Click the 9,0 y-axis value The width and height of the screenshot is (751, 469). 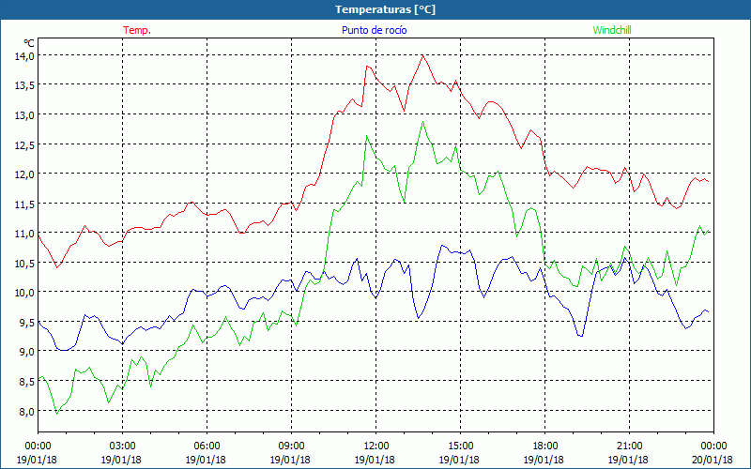tap(27, 352)
